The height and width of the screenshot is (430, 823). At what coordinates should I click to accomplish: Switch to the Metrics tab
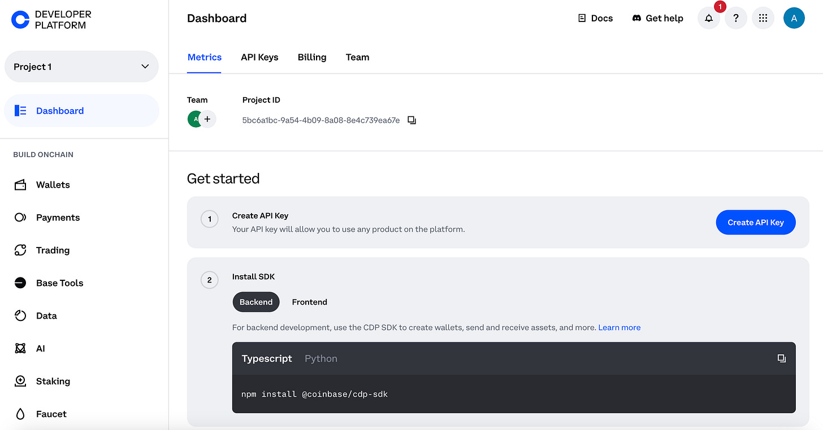pyautogui.click(x=205, y=57)
